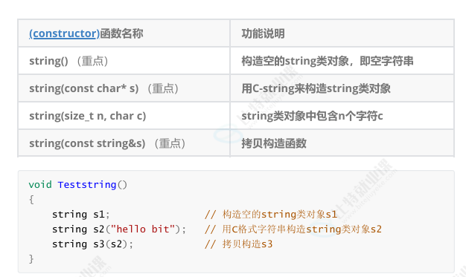
Task: Click the 拷贝构造函数 description cell
Action: tap(342, 143)
